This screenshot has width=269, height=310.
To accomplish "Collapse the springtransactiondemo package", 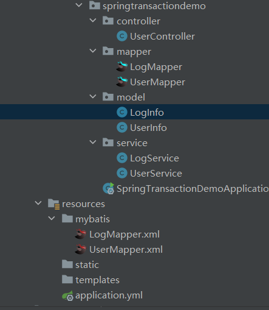I will tap(79, 5).
